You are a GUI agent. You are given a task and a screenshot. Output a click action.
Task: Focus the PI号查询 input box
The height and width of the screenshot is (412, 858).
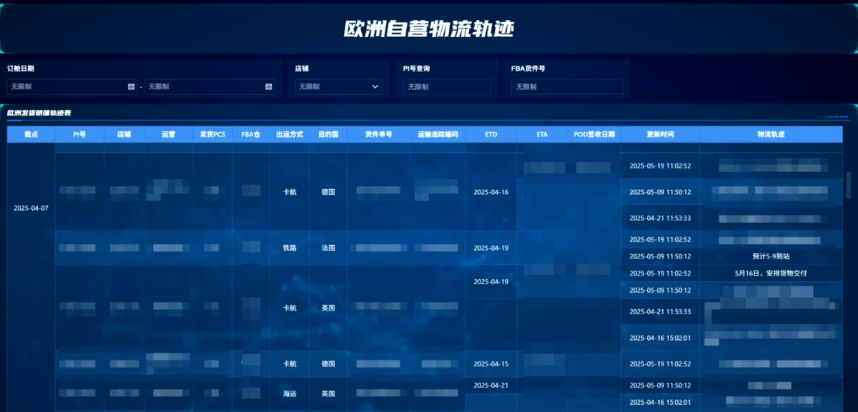pyautogui.click(x=447, y=87)
